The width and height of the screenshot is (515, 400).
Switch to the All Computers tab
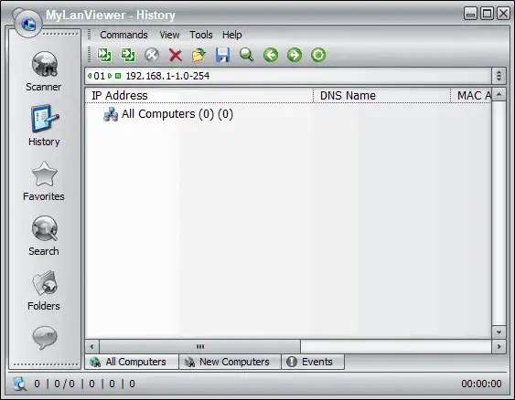132,362
